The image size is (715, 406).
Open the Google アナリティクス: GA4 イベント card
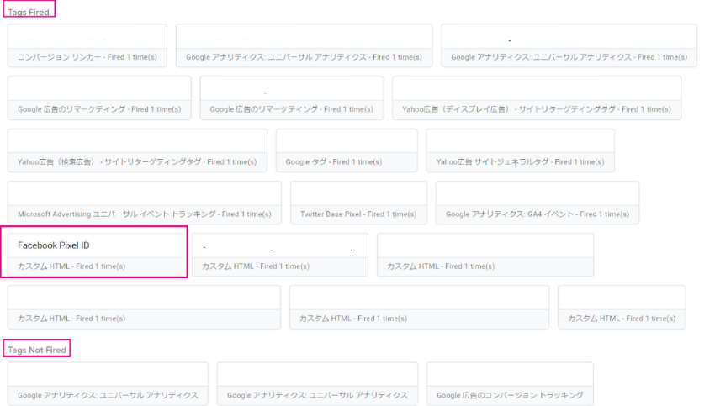[538, 203]
